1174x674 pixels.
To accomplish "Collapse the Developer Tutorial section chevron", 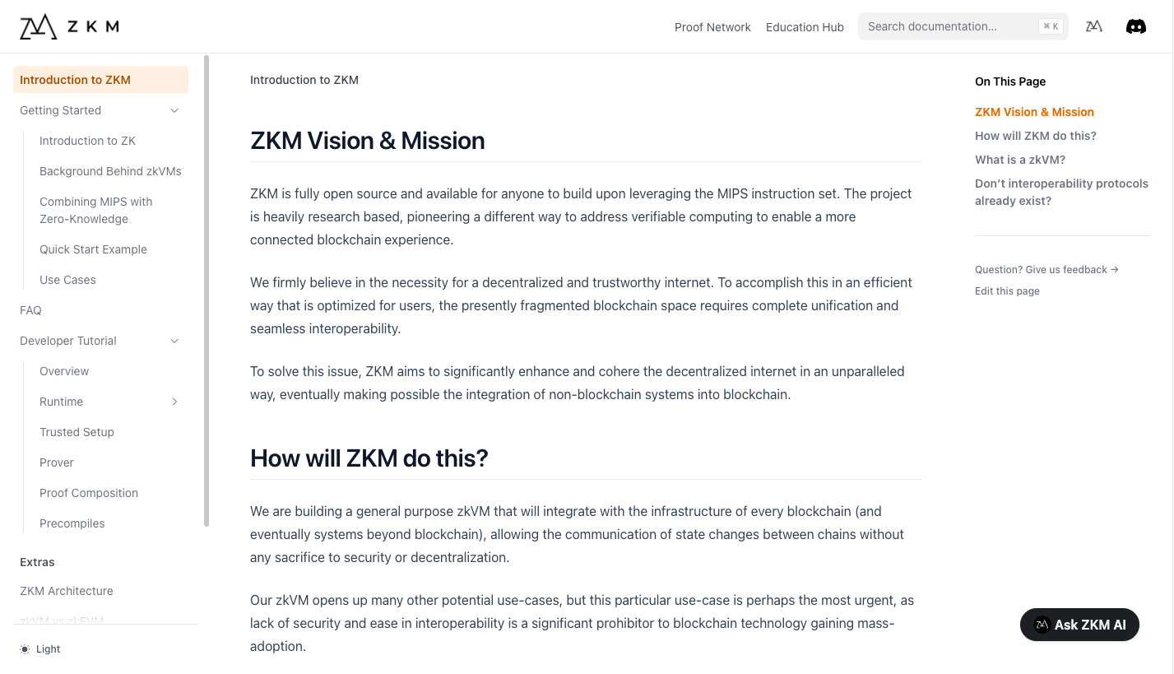I will [x=174, y=341].
